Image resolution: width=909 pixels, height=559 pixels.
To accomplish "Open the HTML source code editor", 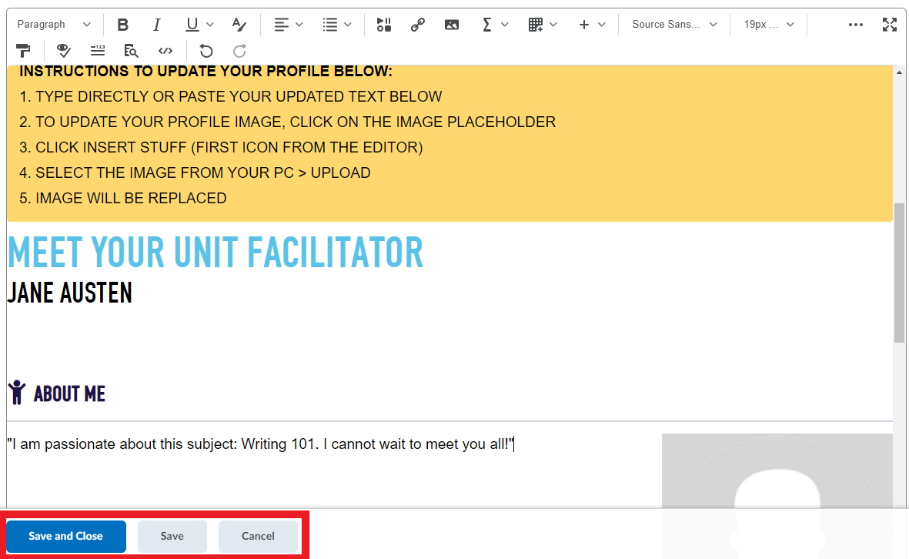I will tap(165, 51).
